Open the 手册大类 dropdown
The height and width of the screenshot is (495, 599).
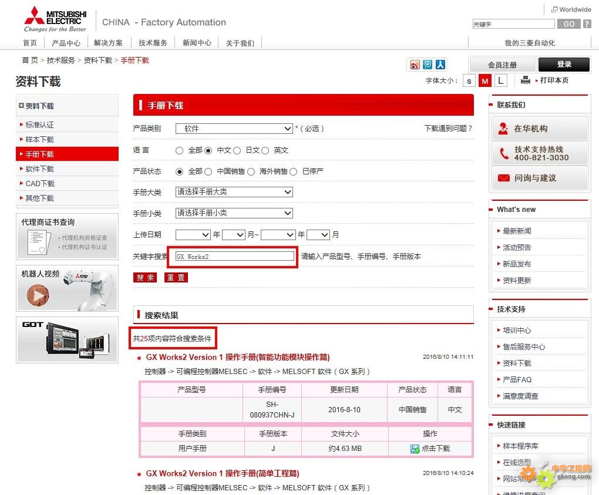[234, 192]
